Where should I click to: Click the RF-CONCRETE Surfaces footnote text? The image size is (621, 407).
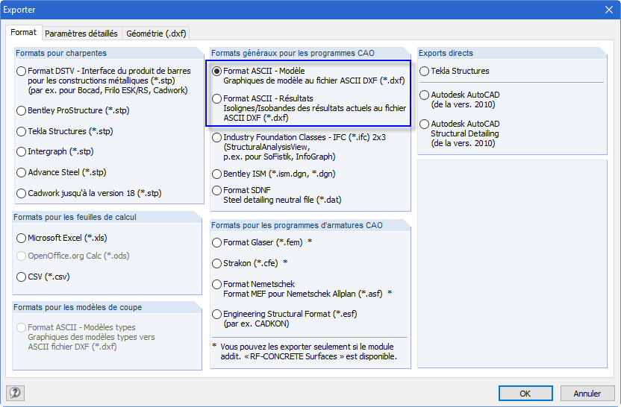tap(308, 352)
